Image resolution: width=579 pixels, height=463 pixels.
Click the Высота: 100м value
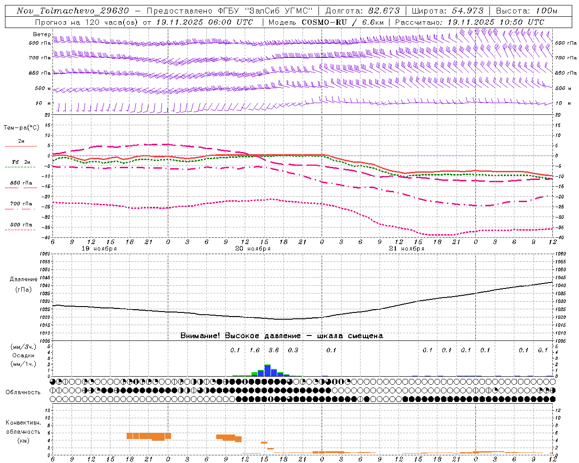[x=527, y=11]
